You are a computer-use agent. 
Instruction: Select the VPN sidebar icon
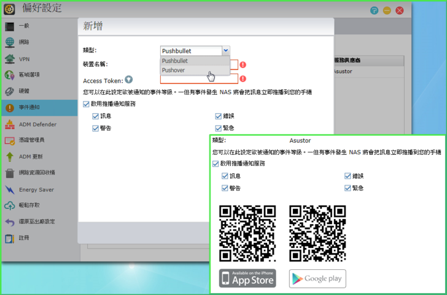[10, 59]
